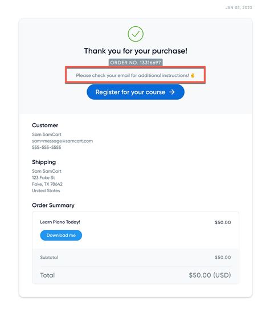
Task: Click the 123 Fake St address line
Action: [43, 178]
